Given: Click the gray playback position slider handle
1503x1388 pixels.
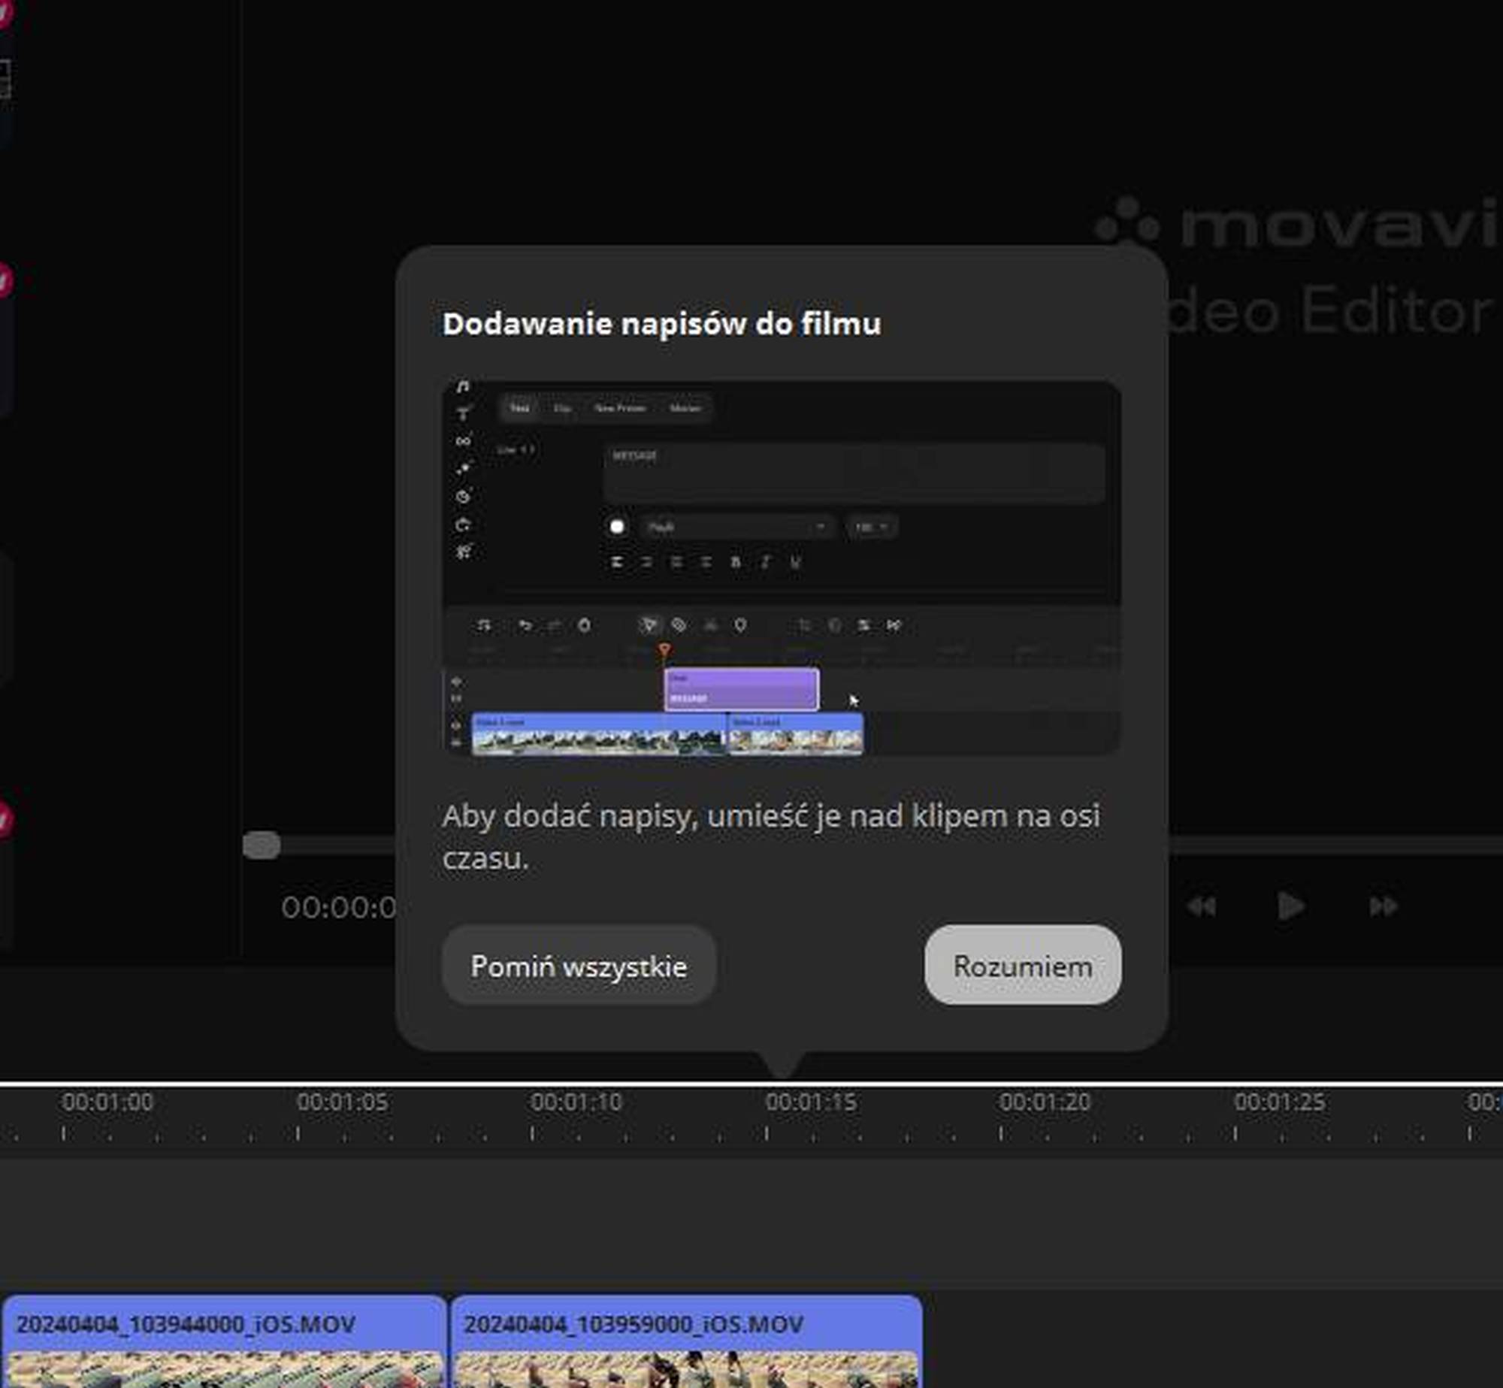Looking at the screenshot, I should (x=262, y=845).
